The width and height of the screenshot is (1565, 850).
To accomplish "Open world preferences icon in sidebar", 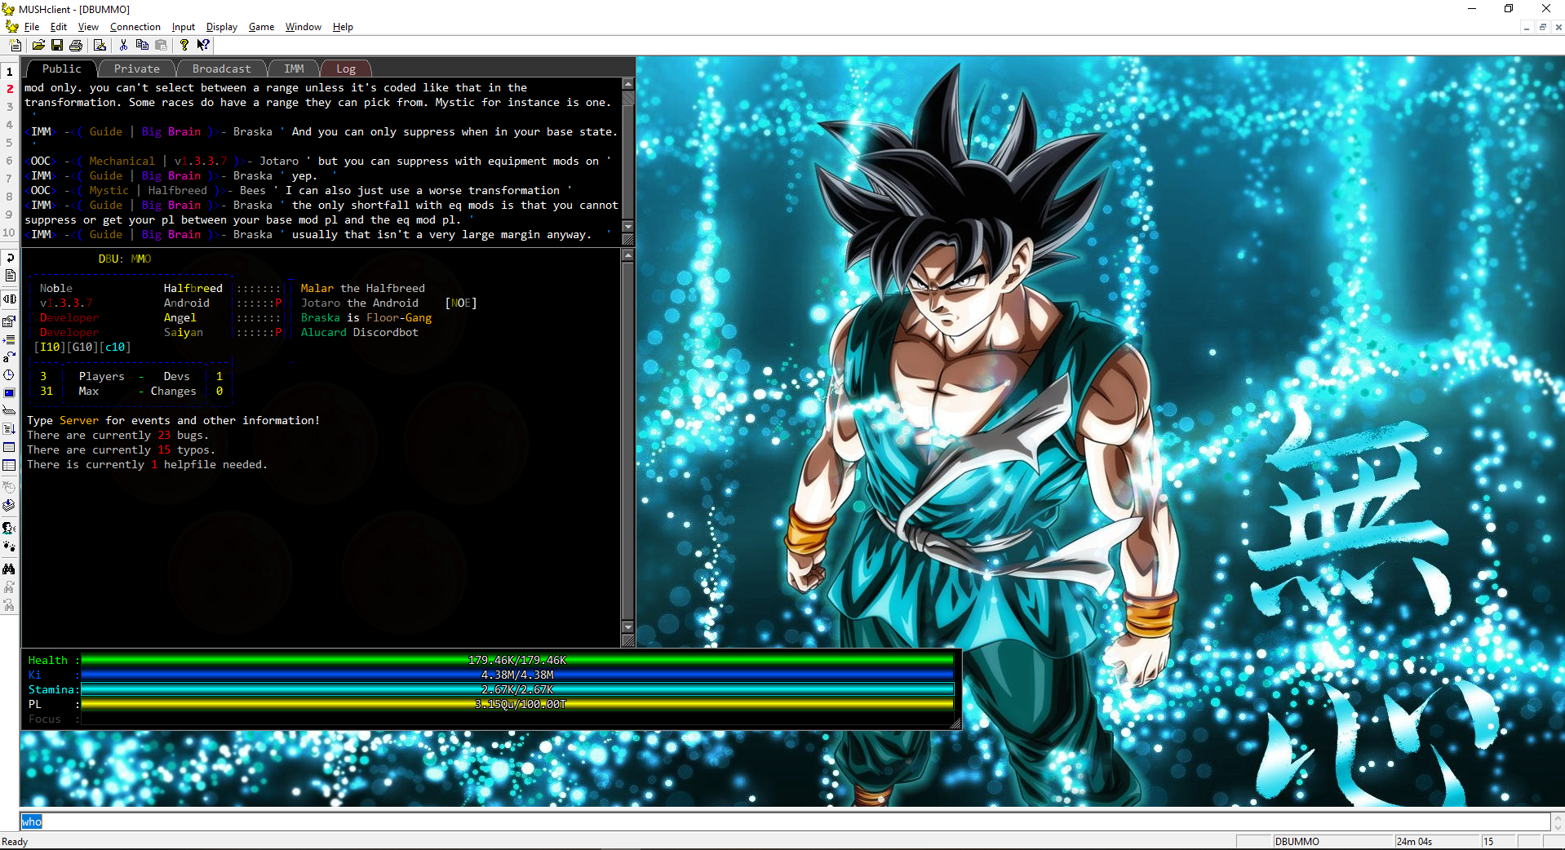I will click(x=10, y=321).
